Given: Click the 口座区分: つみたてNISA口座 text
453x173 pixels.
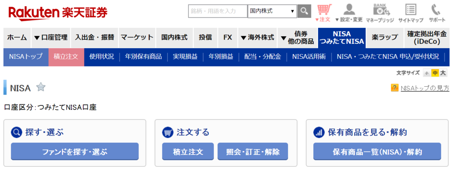Looking at the screenshot, I should 50,108.
